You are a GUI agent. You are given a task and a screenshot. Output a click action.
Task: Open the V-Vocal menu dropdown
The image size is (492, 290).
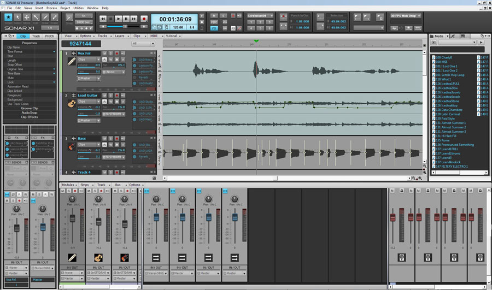pyautogui.click(x=173, y=36)
